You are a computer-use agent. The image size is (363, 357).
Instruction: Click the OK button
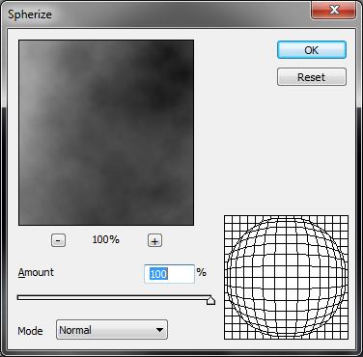(x=312, y=50)
